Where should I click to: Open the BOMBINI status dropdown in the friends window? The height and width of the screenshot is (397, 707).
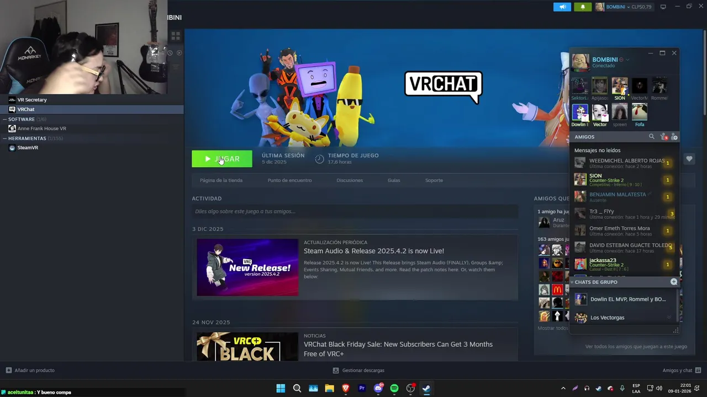pos(627,60)
